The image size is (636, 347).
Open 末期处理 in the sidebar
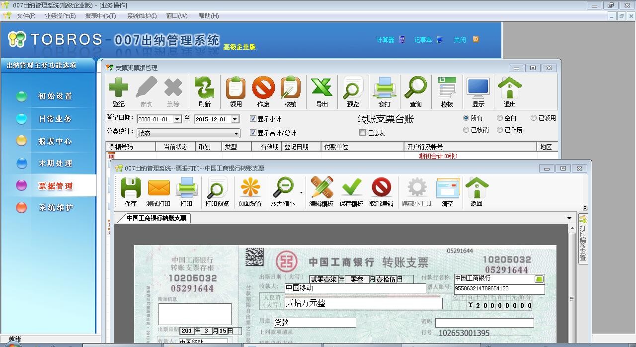pyautogui.click(x=55, y=163)
